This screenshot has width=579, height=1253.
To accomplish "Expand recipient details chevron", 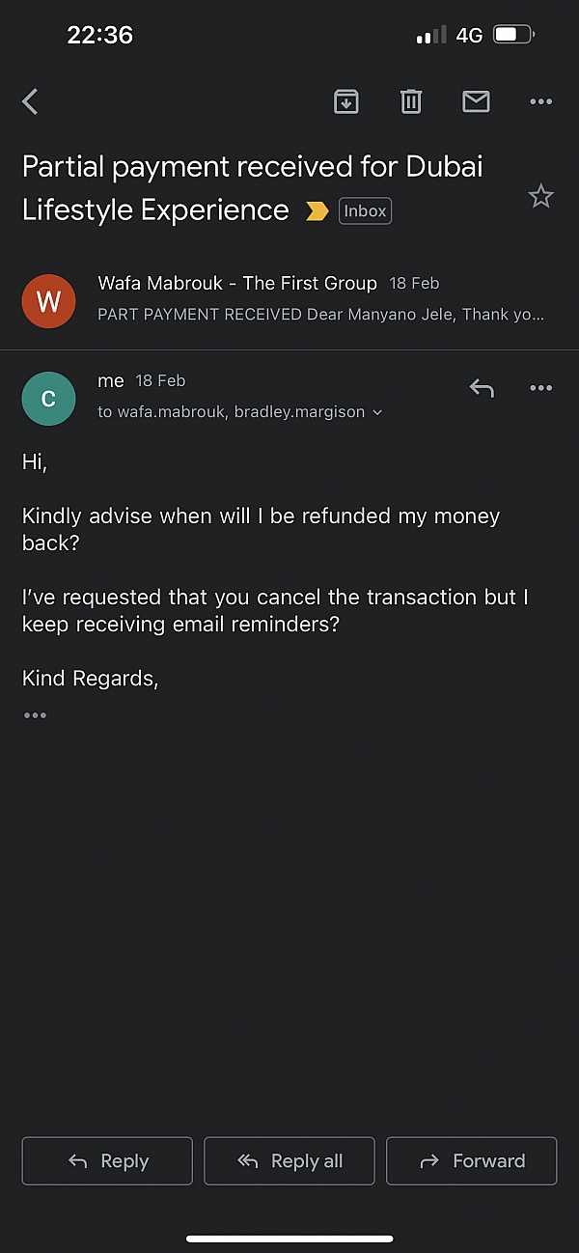I will 377,412.
